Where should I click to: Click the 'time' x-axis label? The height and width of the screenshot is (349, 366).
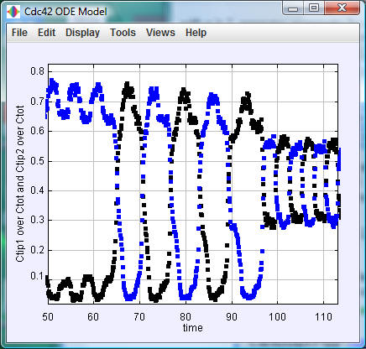click(193, 327)
